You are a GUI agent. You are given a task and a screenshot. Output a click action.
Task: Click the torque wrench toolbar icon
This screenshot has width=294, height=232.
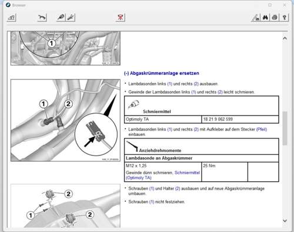tap(42, 18)
